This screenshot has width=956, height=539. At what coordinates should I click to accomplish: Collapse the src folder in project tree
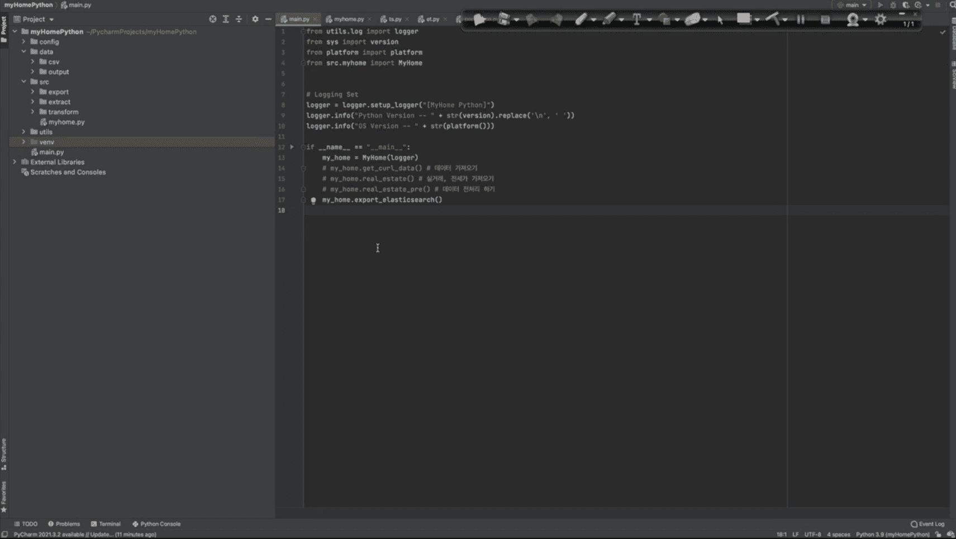pyautogui.click(x=23, y=82)
